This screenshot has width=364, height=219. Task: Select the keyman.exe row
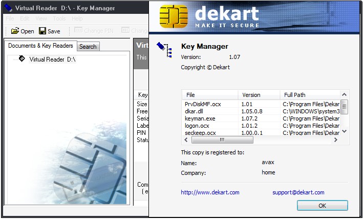pos(261,118)
